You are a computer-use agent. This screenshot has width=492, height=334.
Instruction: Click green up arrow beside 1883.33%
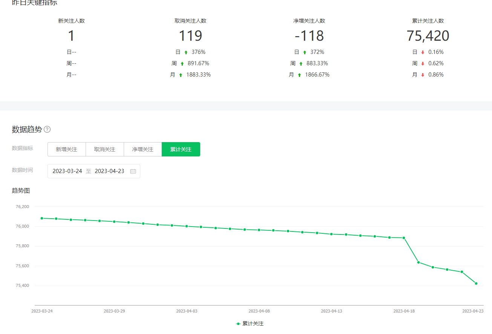click(181, 75)
